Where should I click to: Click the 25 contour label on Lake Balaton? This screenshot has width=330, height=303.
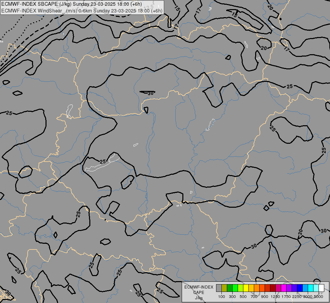point(103,162)
